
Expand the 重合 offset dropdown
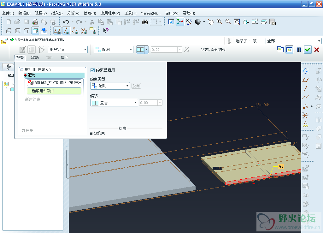tap(136, 103)
